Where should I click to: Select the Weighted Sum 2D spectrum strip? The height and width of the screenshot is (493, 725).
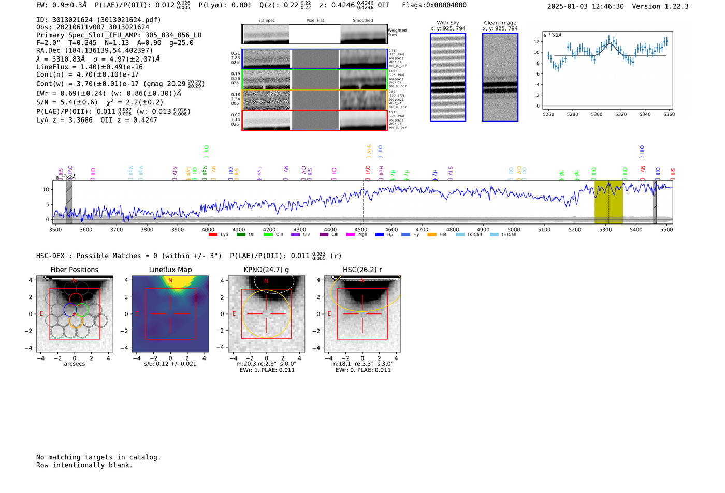tap(314, 34)
